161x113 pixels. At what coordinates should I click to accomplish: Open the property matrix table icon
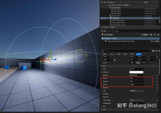coord(153,51)
